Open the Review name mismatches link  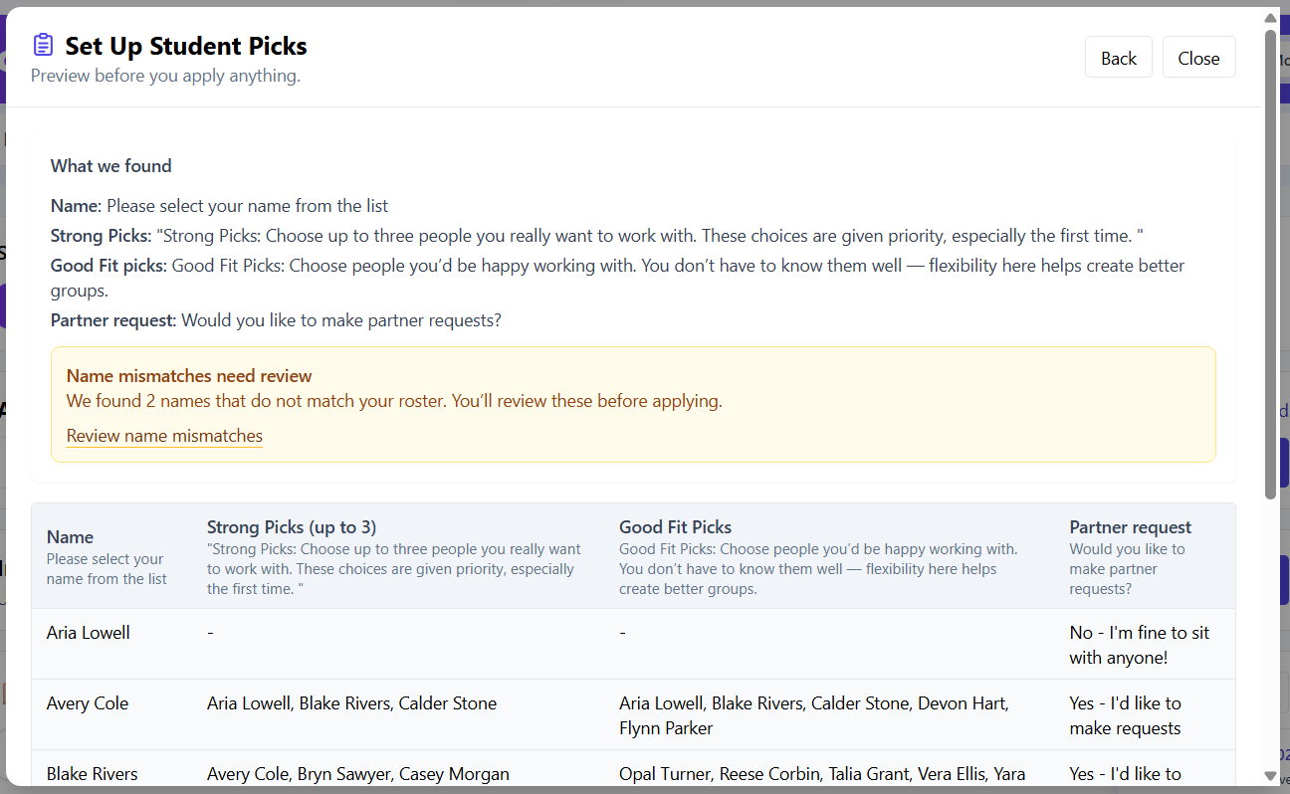(163, 436)
